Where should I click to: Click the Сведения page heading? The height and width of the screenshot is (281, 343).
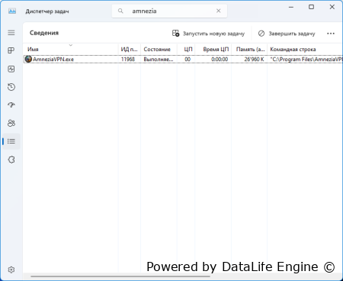point(44,33)
